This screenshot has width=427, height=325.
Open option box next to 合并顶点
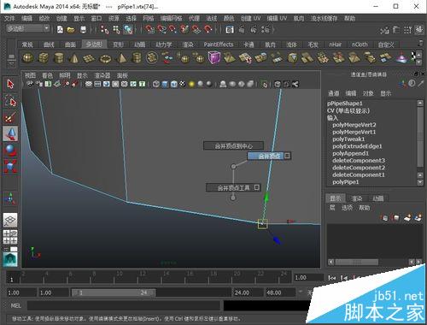tap(287, 156)
